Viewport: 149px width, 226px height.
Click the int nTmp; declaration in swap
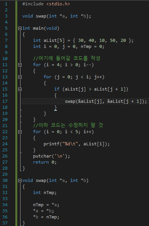45,193
